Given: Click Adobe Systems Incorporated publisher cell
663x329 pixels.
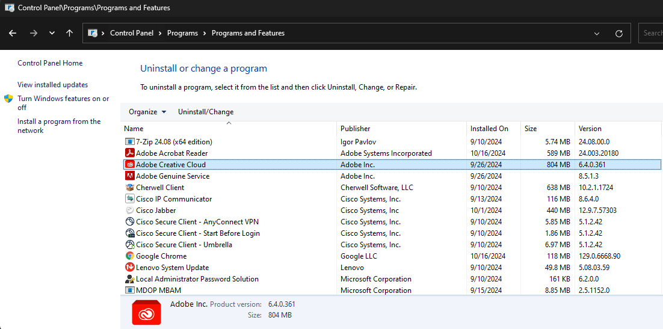Looking at the screenshot, I should [386, 153].
